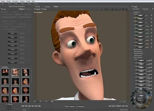Click the New simulation button
This screenshot has width=154, height=111.
22,9
